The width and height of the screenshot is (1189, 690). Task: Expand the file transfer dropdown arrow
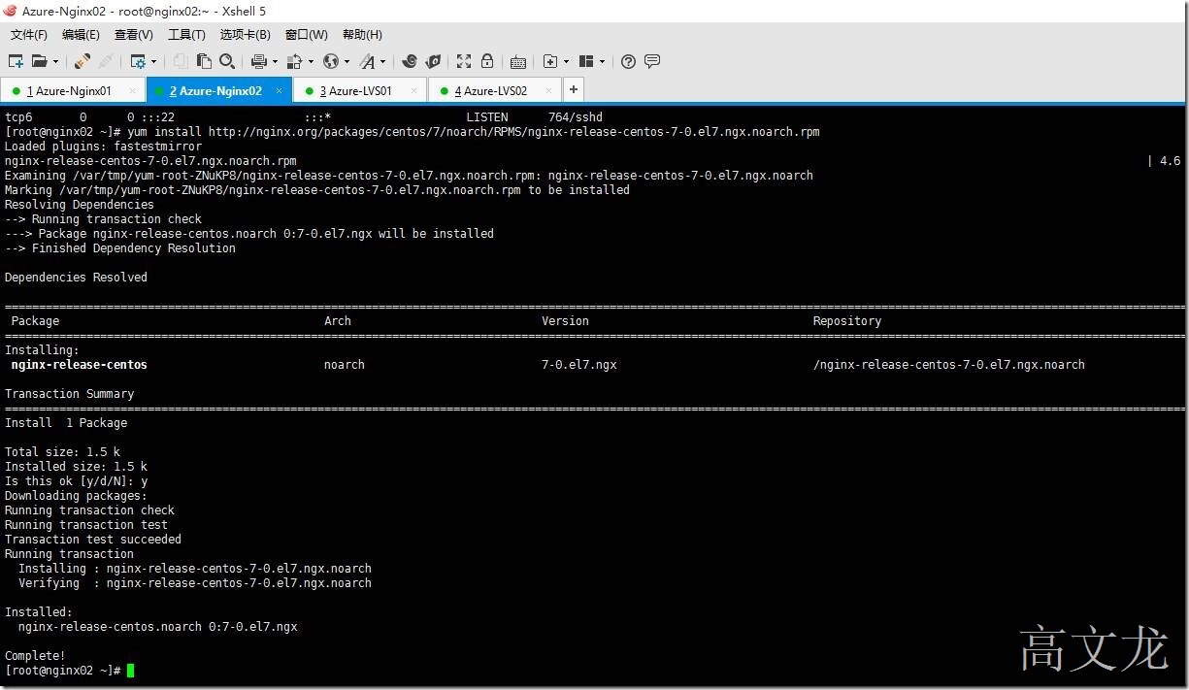(x=311, y=61)
